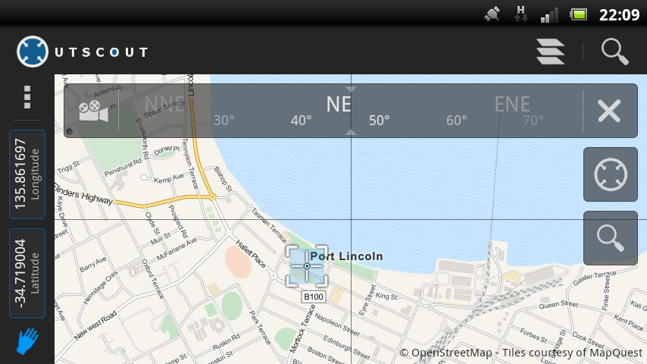Tap the Port Lincoln place label

click(x=347, y=256)
